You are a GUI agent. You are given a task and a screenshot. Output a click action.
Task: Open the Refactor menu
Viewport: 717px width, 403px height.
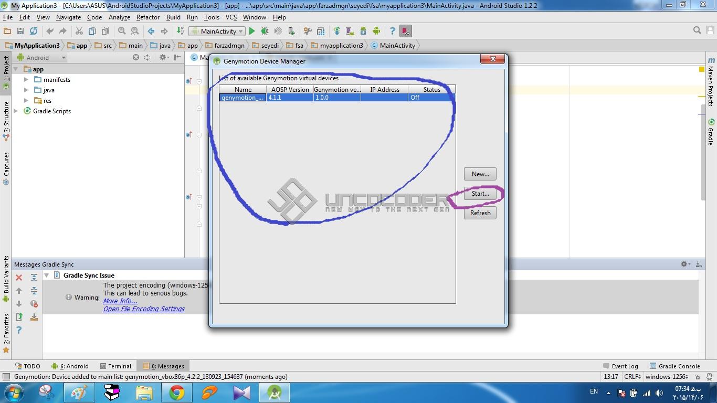[x=148, y=17]
